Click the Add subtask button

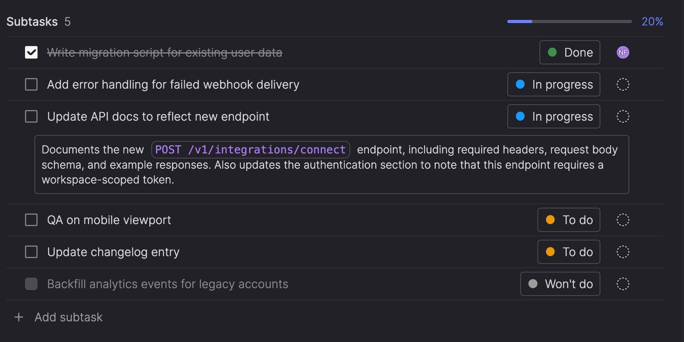pos(68,317)
